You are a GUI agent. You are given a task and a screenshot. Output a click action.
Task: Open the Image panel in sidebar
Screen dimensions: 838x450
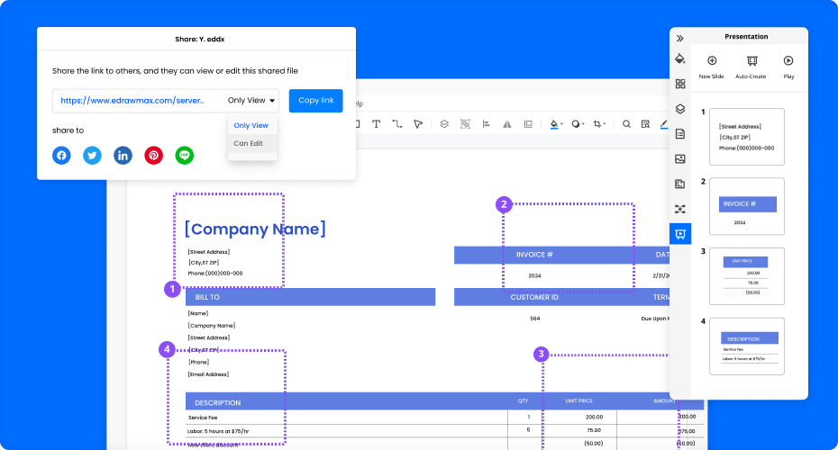pyautogui.click(x=679, y=158)
